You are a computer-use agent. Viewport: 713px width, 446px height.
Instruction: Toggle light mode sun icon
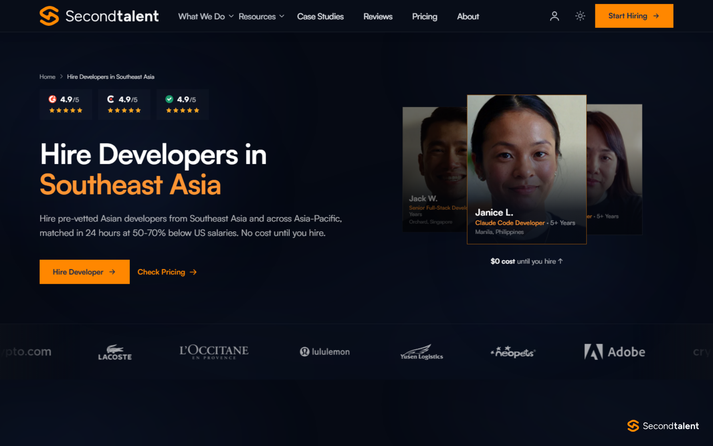tap(580, 16)
